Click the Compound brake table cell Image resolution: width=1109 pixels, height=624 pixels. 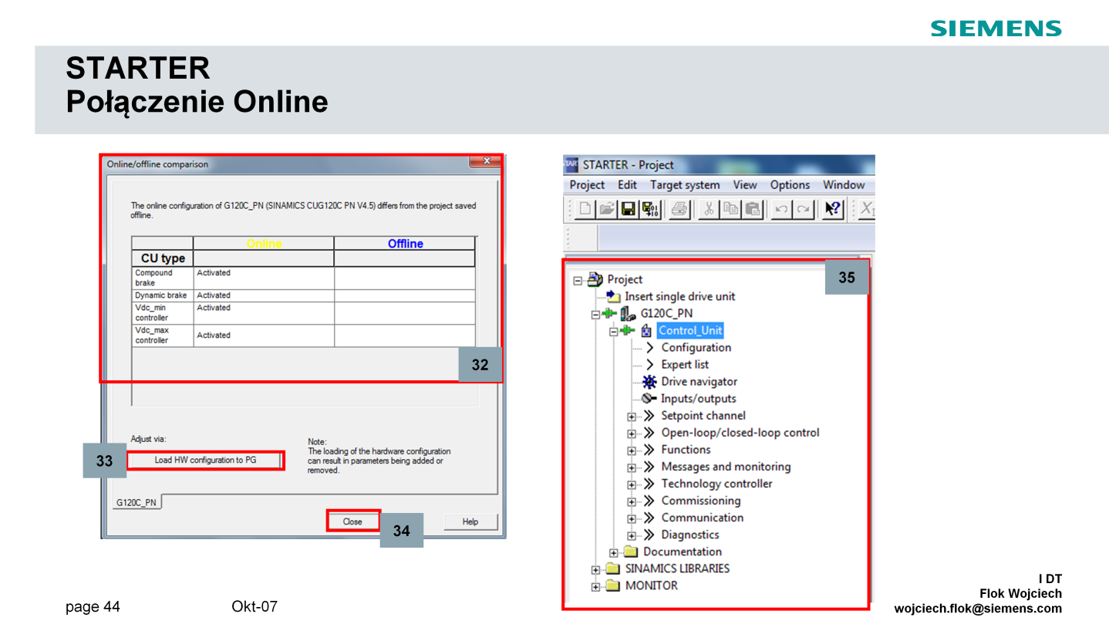click(163, 278)
